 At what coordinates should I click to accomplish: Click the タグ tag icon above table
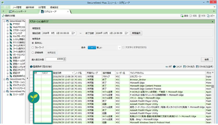click(167, 67)
